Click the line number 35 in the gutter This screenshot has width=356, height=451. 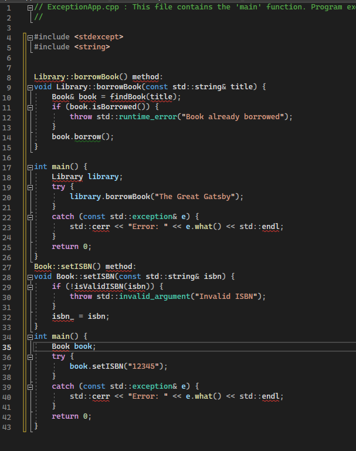[x=6, y=348]
